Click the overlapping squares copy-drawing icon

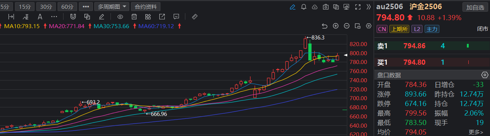(x=87, y=16)
